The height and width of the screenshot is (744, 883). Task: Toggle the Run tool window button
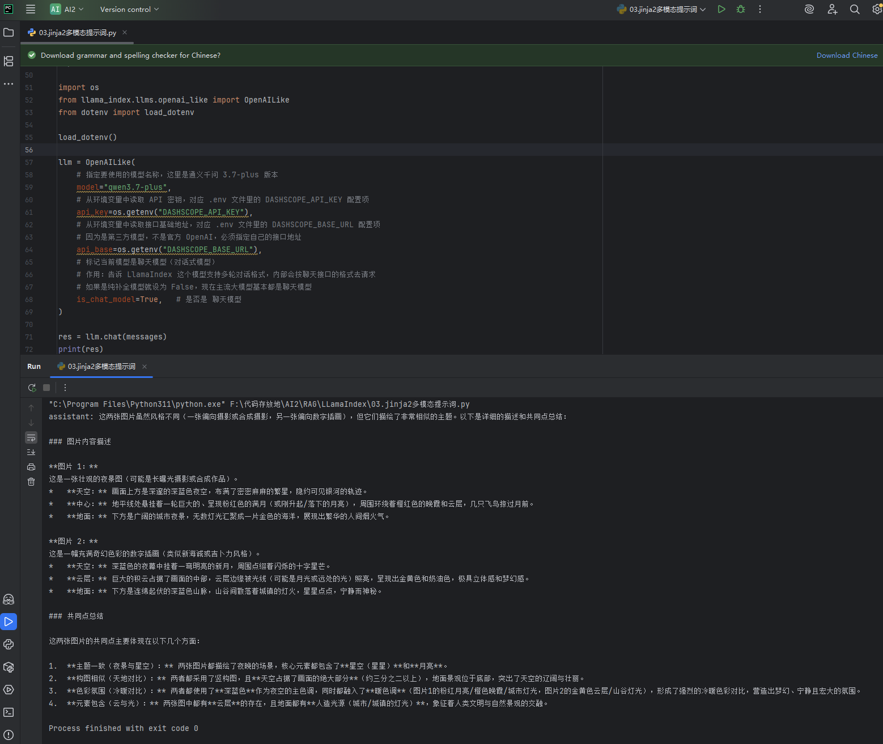(9, 622)
